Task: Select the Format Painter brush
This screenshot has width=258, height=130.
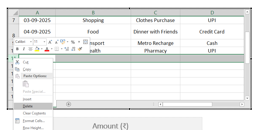Action: [80, 49]
